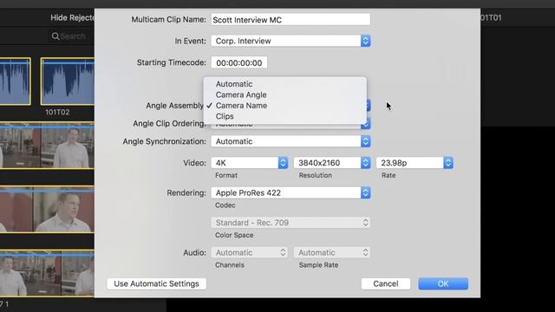This screenshot has height=312, width=555.
Task: Select the close-up interview clip thumbnail
Action: 48,209
